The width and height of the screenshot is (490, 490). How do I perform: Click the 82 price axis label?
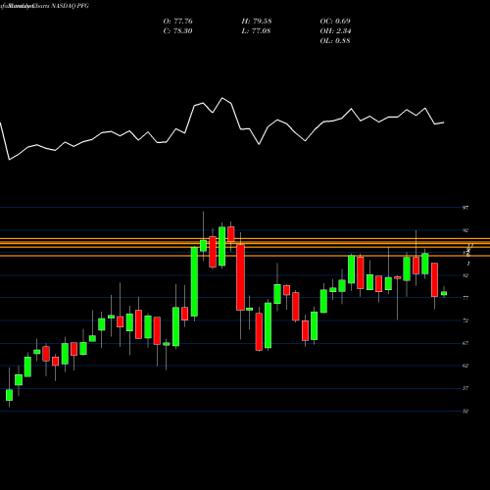tap(465, 275)
